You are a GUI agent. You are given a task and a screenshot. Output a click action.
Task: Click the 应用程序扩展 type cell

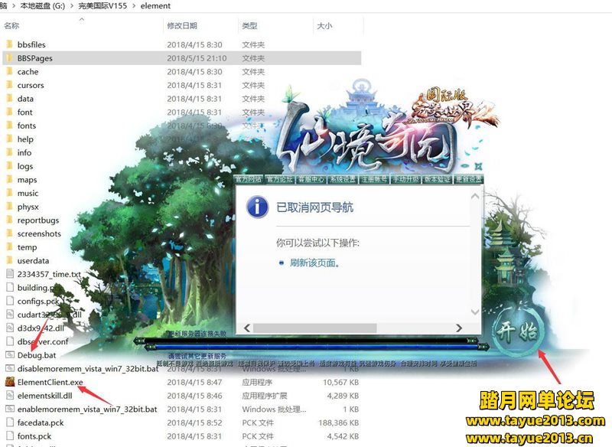coord(264,396)
